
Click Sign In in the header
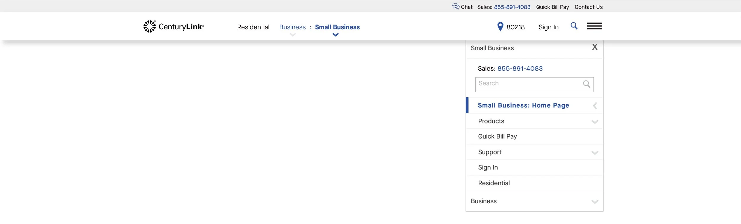click(548, 27)
